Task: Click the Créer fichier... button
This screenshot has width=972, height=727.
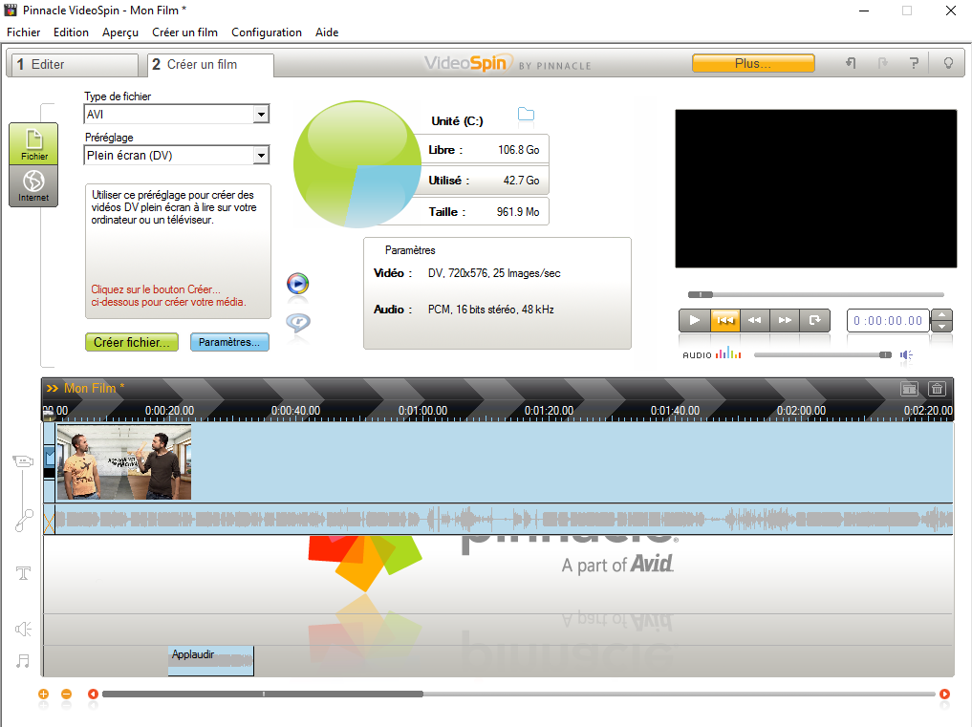Action: coord(132,342)
